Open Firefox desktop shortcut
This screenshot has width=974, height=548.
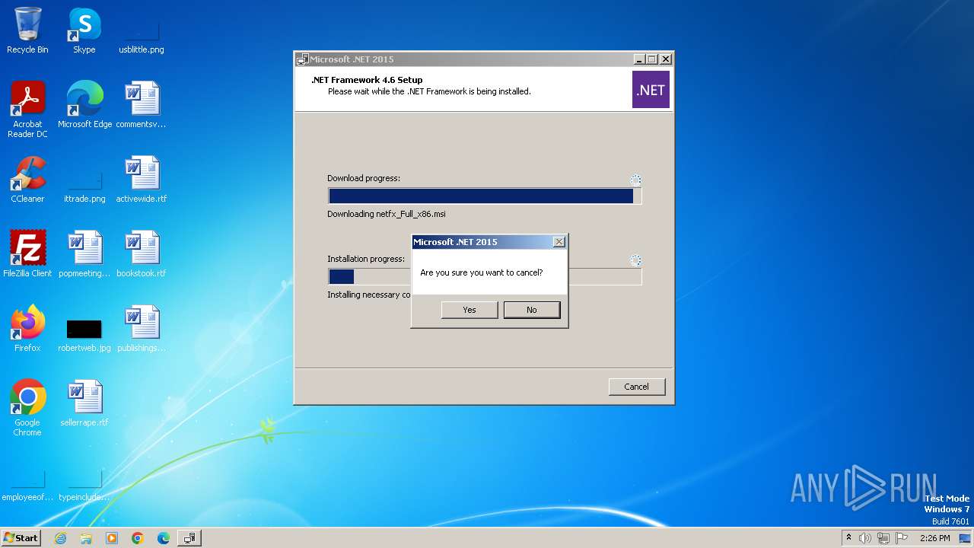pyautogui.click(x=27, y=329)
